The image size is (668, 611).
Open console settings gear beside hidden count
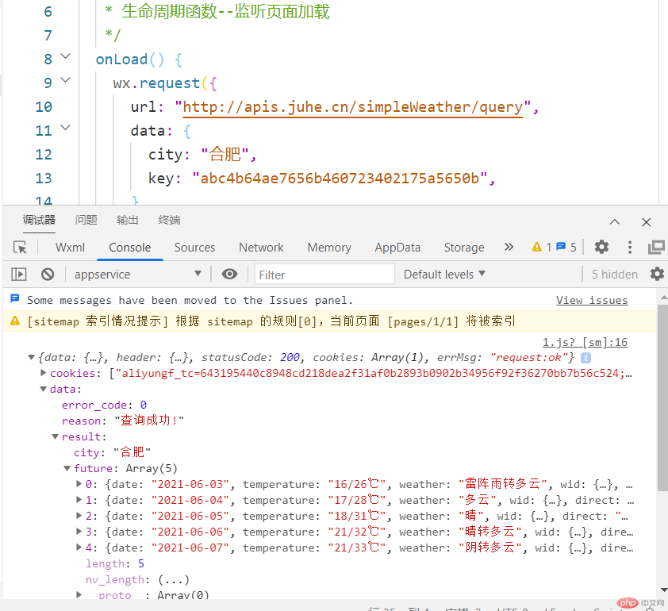tap(658, 274)
